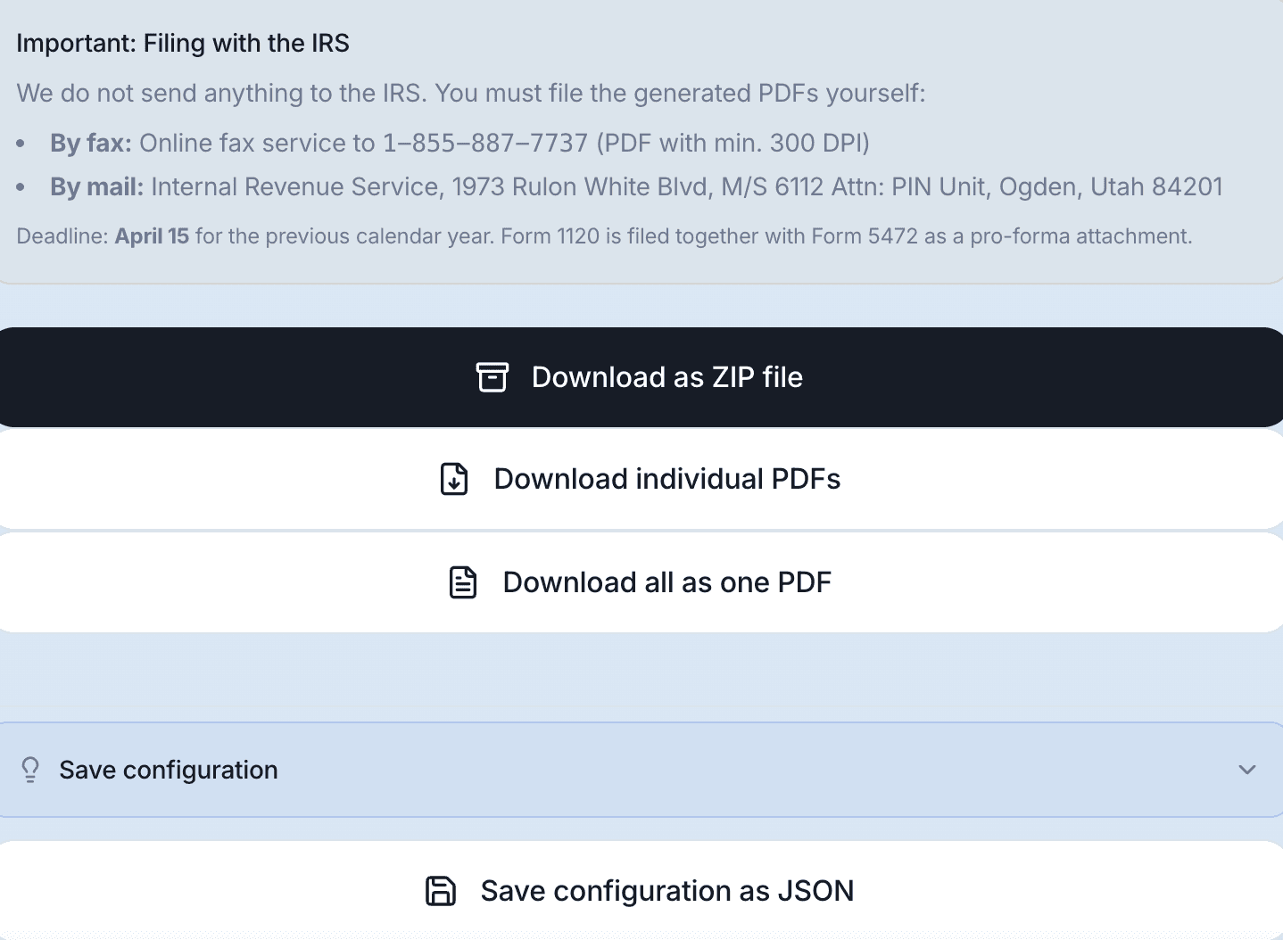This screenshot has height=940, width=1283.
Task: Click the archive box icon for ZIP download
Action: tap(493, 377)
